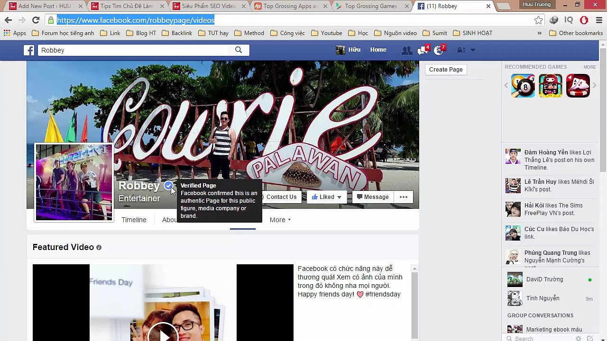The width and height of the screenshot is (607, 341).
Task: Click browser page vertical scrollbar
Action: [603, 109]
